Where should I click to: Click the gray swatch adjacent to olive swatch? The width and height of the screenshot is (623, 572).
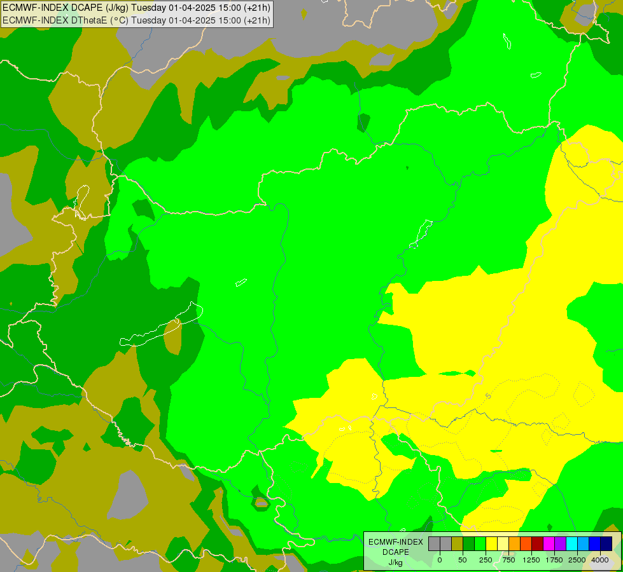[446, 543]
